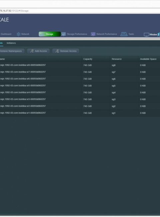The width and height of the screenshot is (160, 217).
Task: Open the Tasks view
Action: [x=131, y=34]
